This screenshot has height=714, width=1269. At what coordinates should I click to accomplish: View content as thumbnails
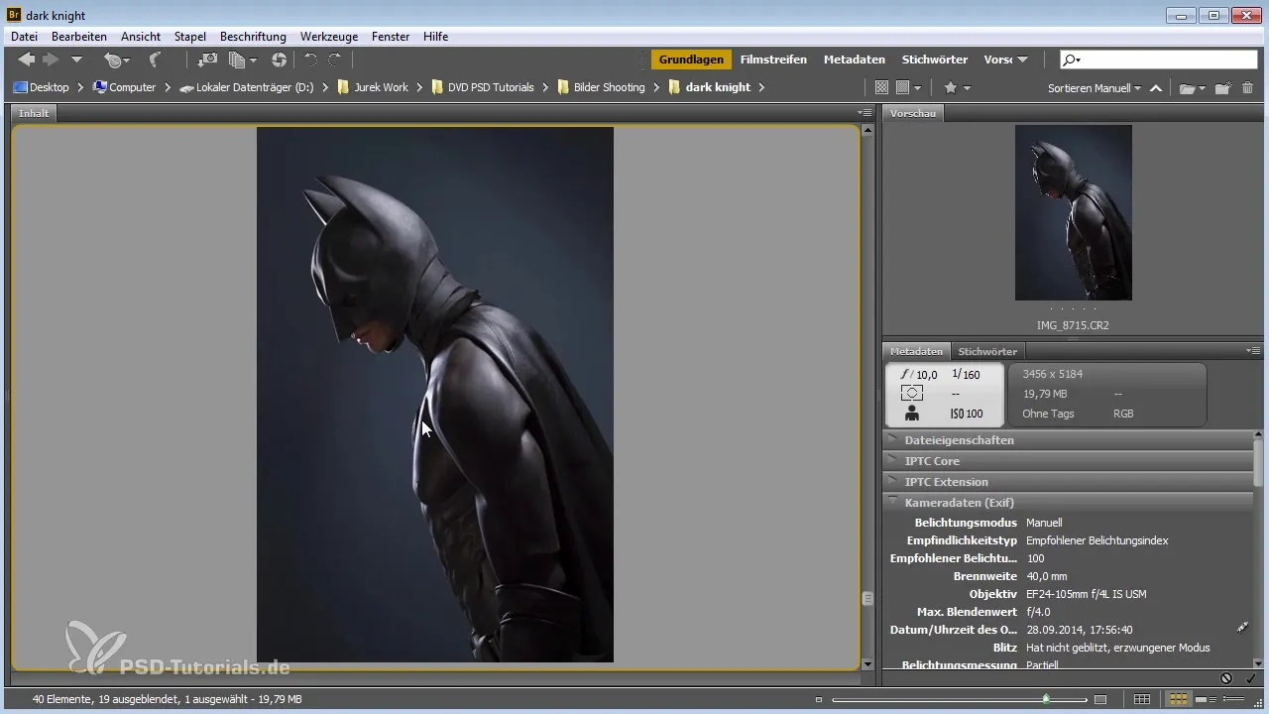click(1179, 700)
